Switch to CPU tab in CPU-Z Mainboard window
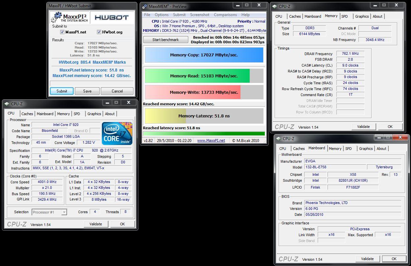This screenshot has height=266, width=411. click(283, 149)
